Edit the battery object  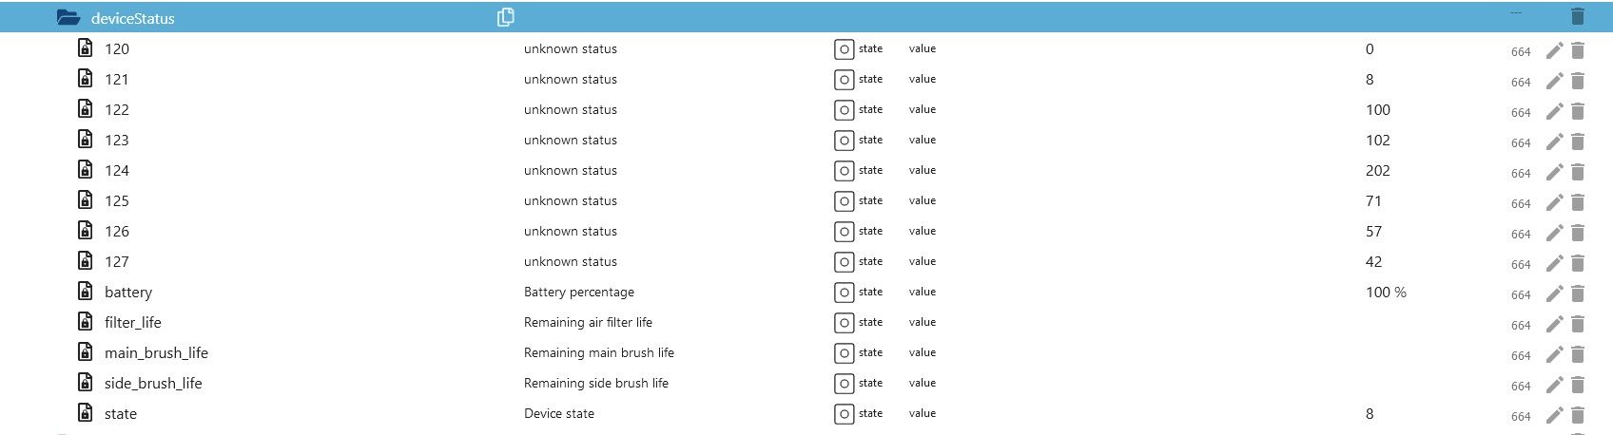(1554, 294)
